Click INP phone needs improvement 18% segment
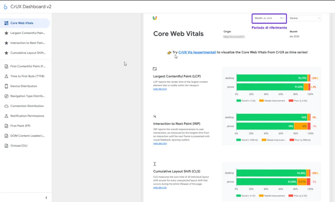The height and width of the screenshot is (202, 335). coord(301,126)
